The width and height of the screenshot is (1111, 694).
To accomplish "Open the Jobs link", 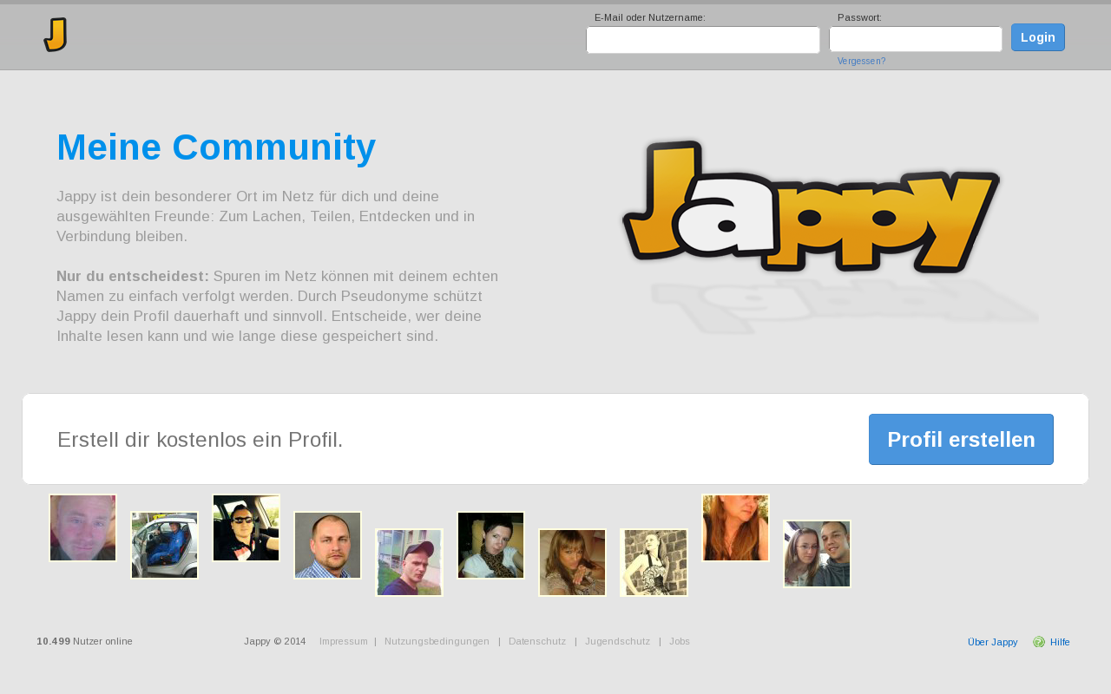I will click(x=680, y=641).
